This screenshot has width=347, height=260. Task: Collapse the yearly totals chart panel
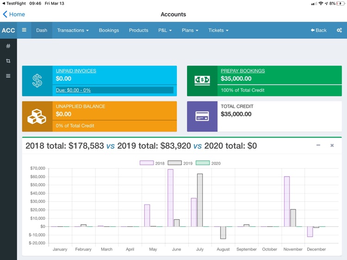pos(318,145)
